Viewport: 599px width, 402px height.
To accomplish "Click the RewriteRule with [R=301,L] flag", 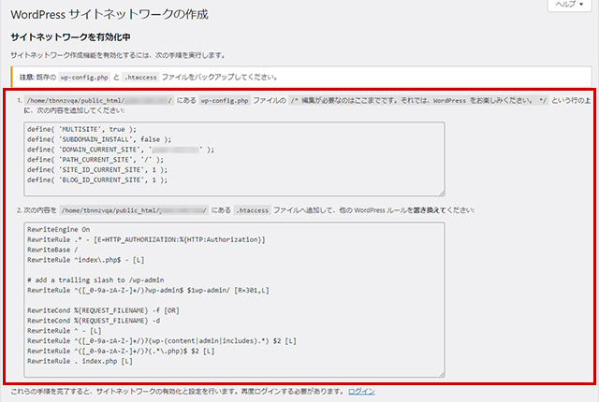I will click(148, 290).
